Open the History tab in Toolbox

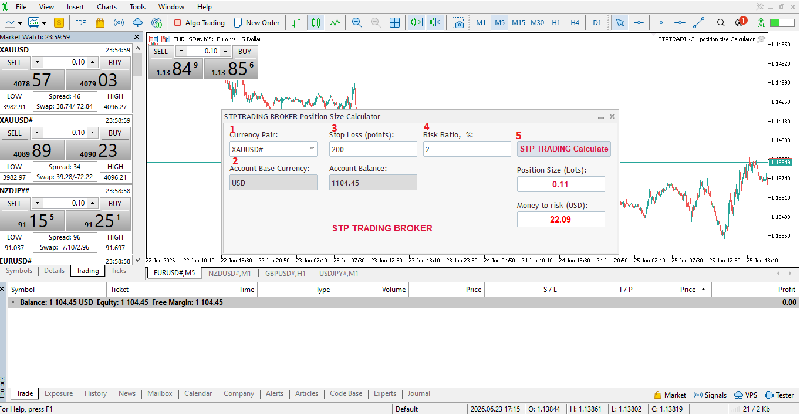tap(95, 393)
